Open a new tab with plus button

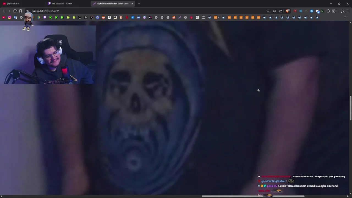[139, 4]
